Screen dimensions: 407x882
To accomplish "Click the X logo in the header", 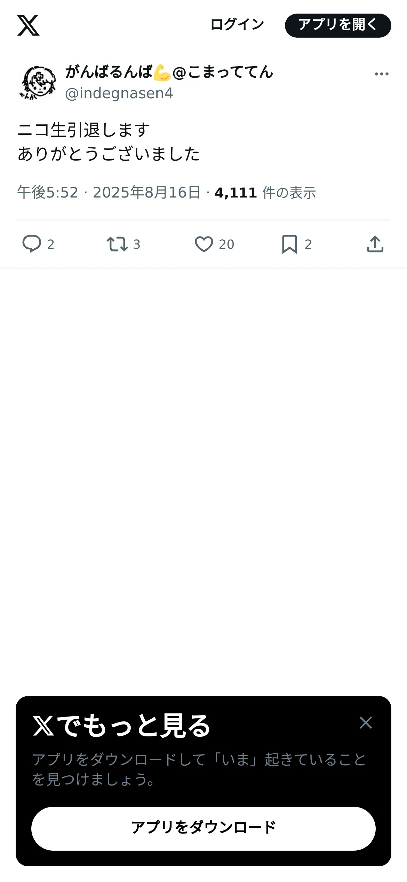I will (x=28, y=25).
